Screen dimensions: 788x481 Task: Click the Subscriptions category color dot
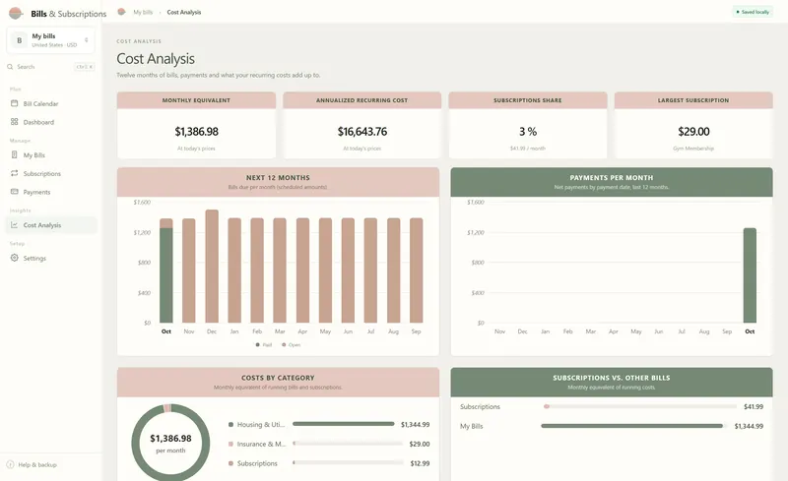point(230,463)
